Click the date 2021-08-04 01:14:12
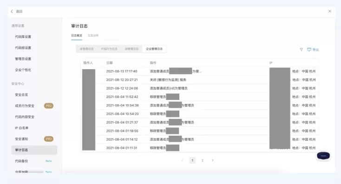Screen dimensions: 341x184 coord(122,139)
